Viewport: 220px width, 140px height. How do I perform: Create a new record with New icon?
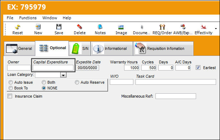click(x=38, y=27)
